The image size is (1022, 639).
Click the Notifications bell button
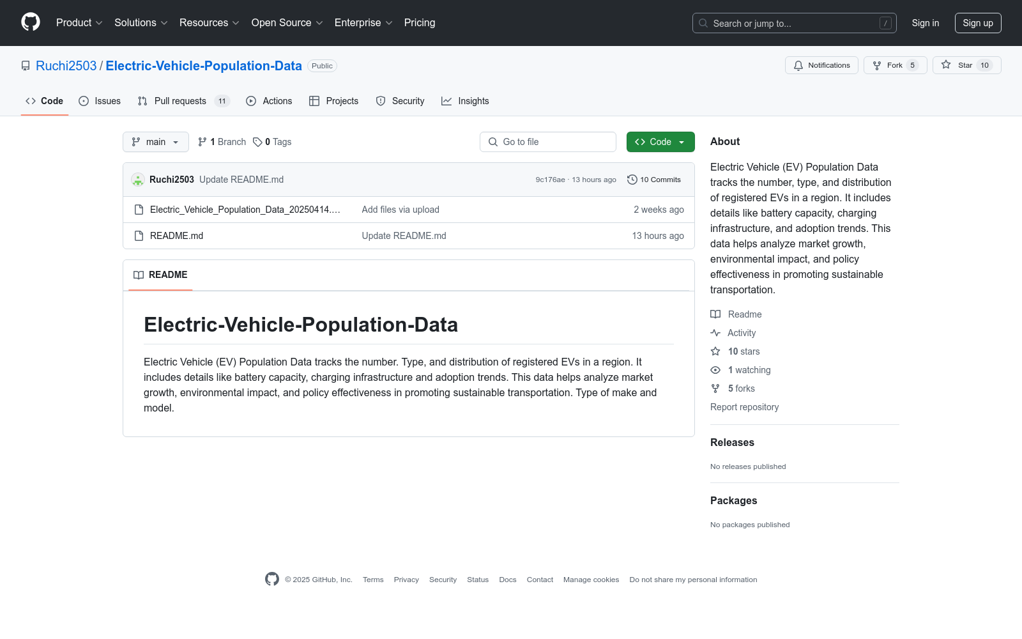(x=821, y=65)
